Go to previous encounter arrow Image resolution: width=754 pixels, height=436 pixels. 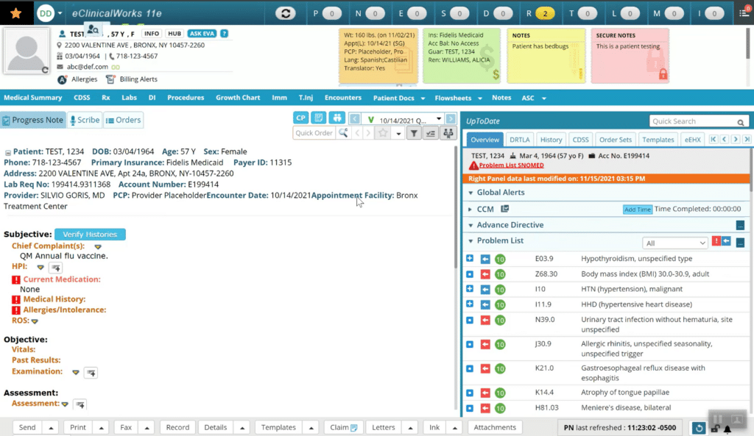pyautogui.click(x=355, y=119)
